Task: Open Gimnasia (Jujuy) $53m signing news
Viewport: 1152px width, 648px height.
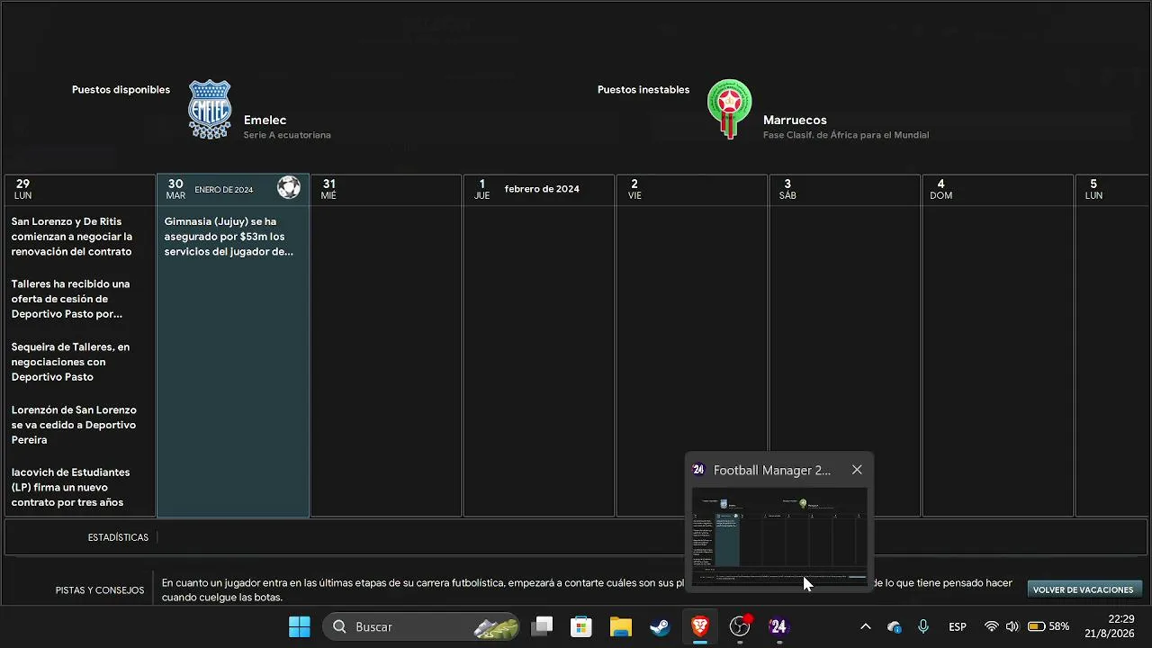Action: tap(229, 237)
